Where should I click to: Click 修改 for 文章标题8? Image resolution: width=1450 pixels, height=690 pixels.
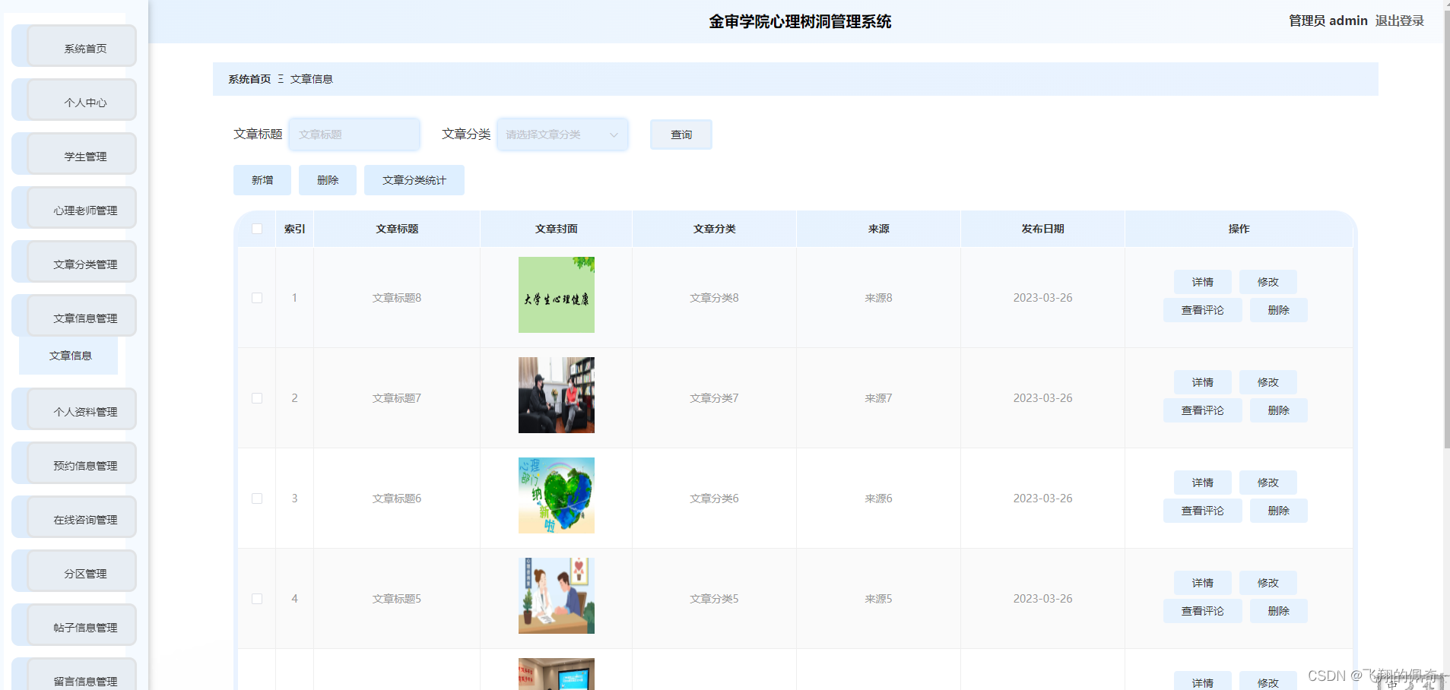pos(1268,282)
